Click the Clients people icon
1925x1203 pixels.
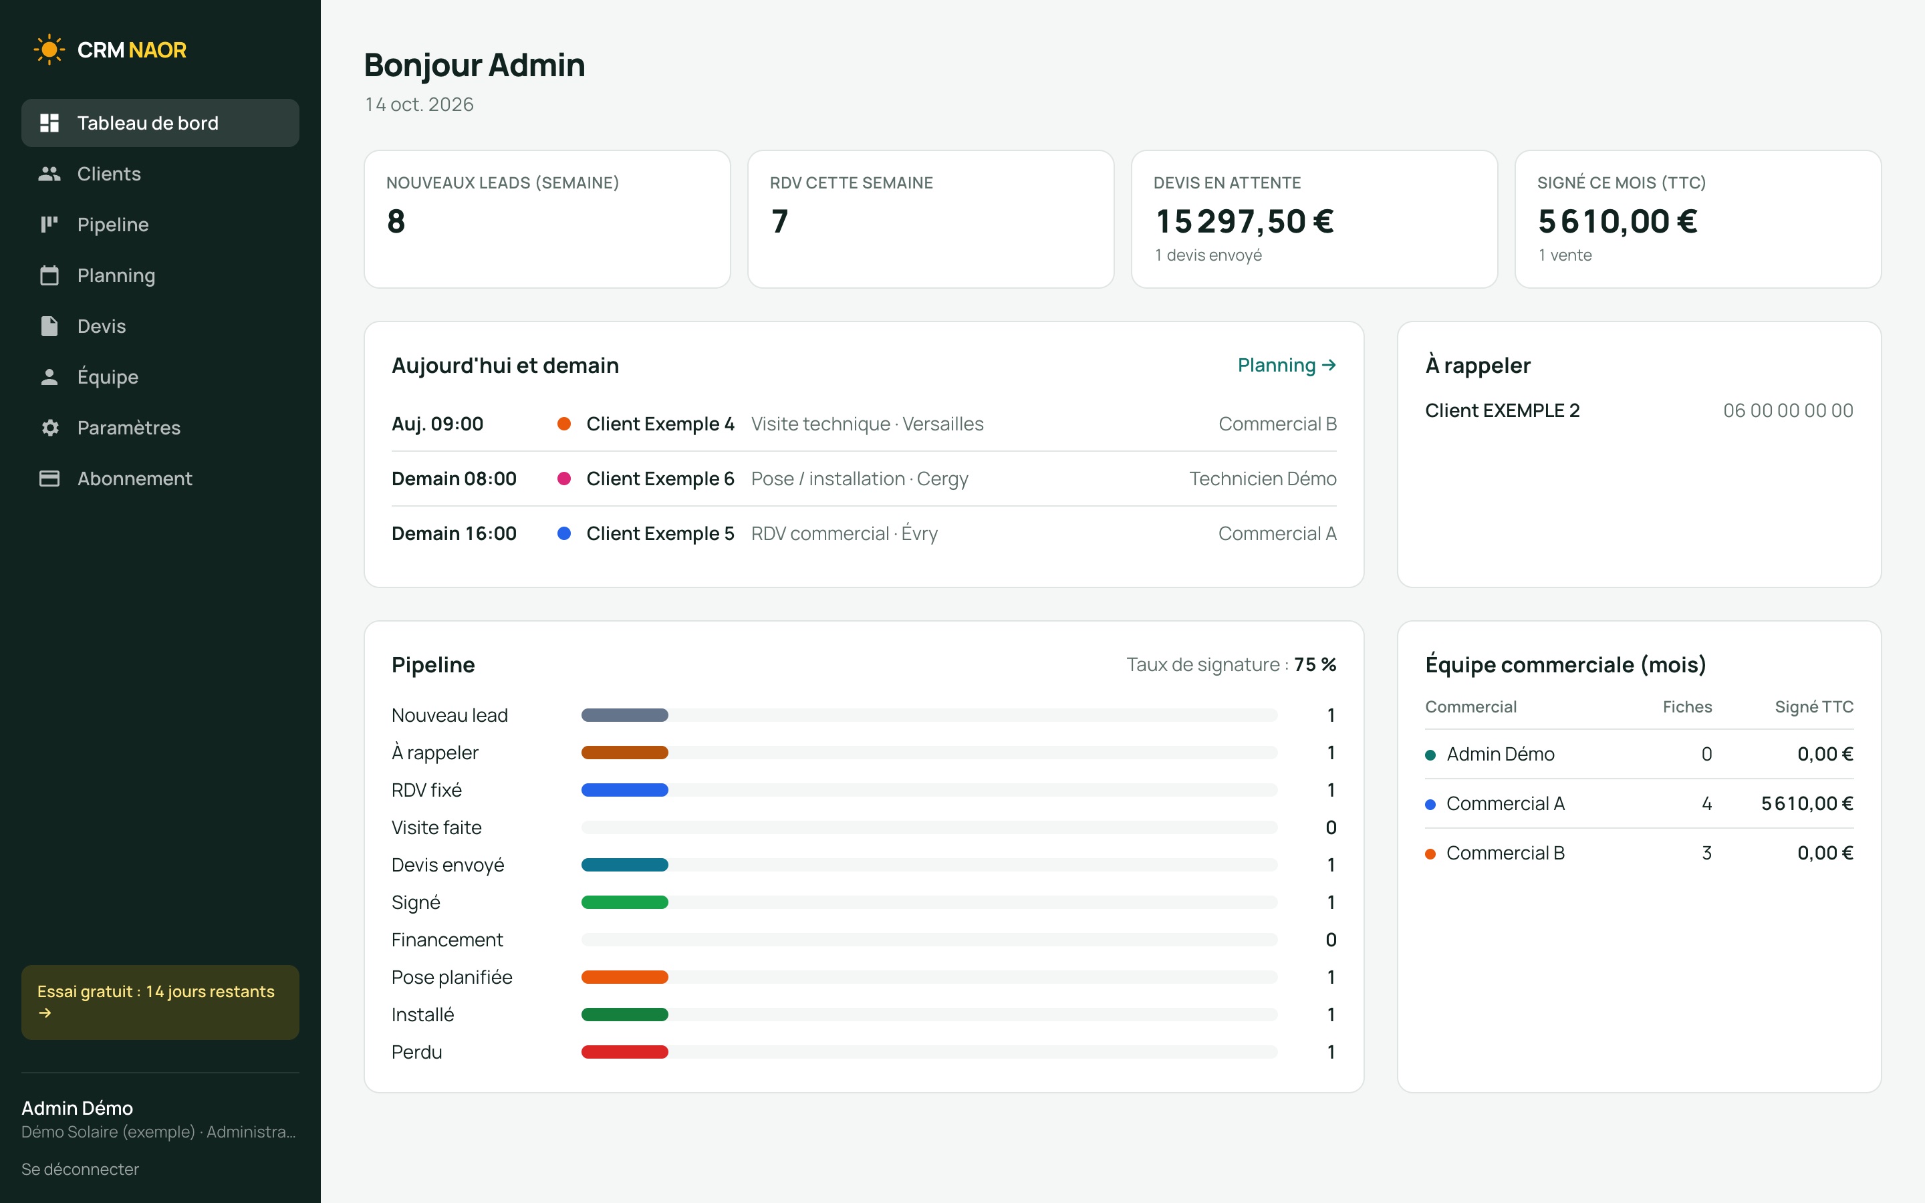(49, 174)
